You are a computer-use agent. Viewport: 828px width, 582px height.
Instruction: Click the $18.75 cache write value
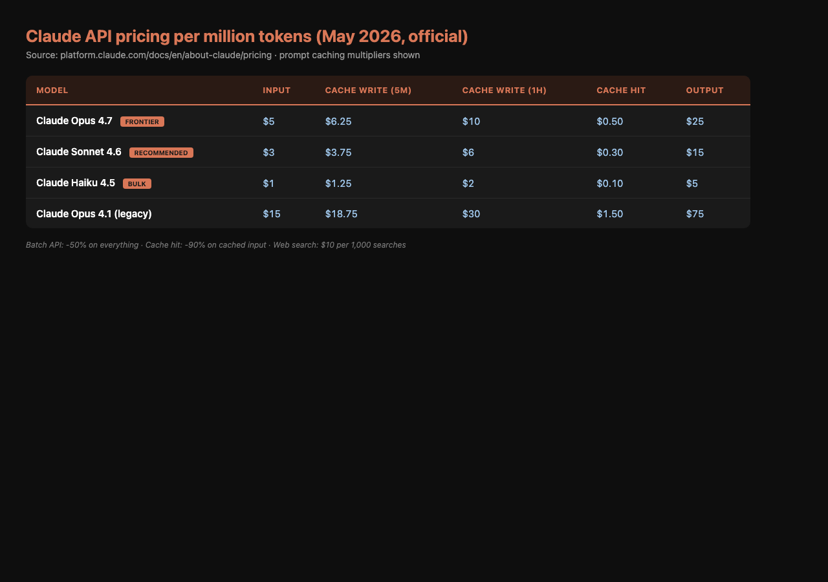[x=341, y=213]
